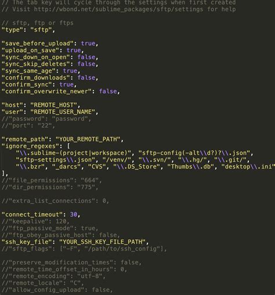The height and width of the screenshot is (295, 275).
Task: Click false value of confirm_downloads
Action: pyautogui.click(x=86, y=78)
